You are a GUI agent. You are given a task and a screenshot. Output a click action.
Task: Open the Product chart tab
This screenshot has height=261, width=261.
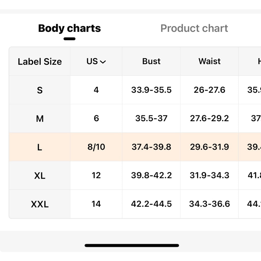194,28
